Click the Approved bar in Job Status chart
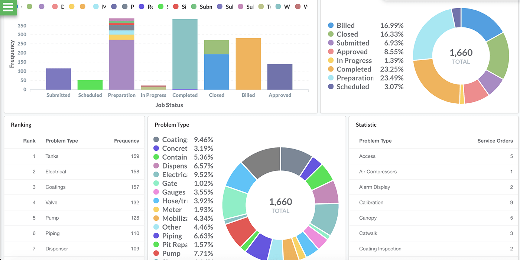The height and width of the screenshot is (260, 520). 280,77
